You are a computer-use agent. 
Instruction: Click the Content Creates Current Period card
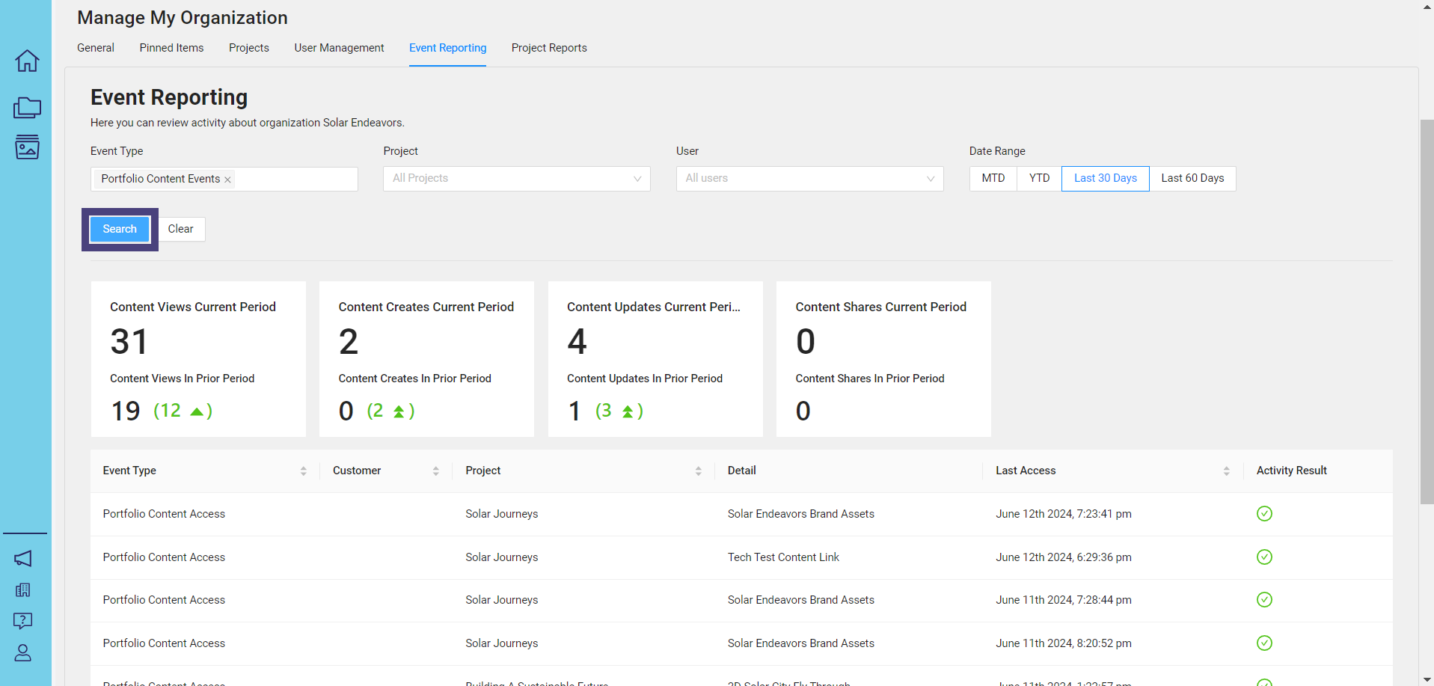(426, 359)
